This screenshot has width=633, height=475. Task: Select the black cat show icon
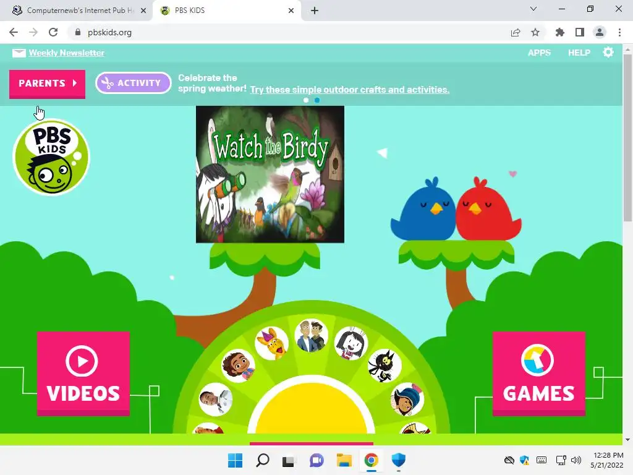[384, 366]
